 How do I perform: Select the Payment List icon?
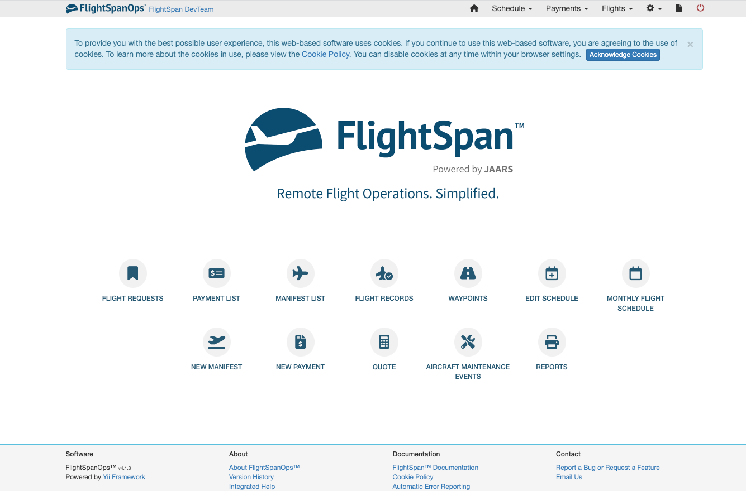216,273
